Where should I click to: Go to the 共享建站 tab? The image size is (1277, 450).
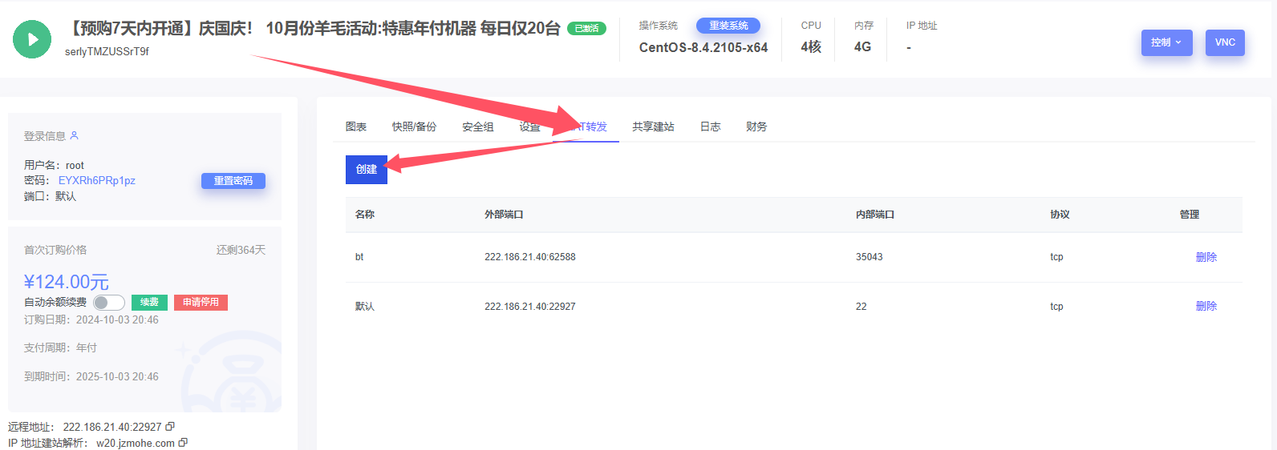(x=653, y=127)
